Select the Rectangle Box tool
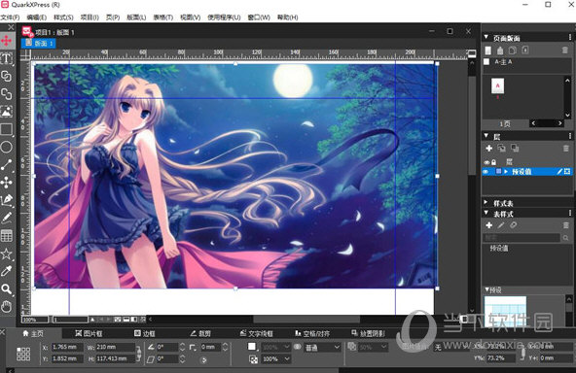Image resolution: width=576 pixels, height=373 pixels. pyautogui.click(x=7, y=129)
